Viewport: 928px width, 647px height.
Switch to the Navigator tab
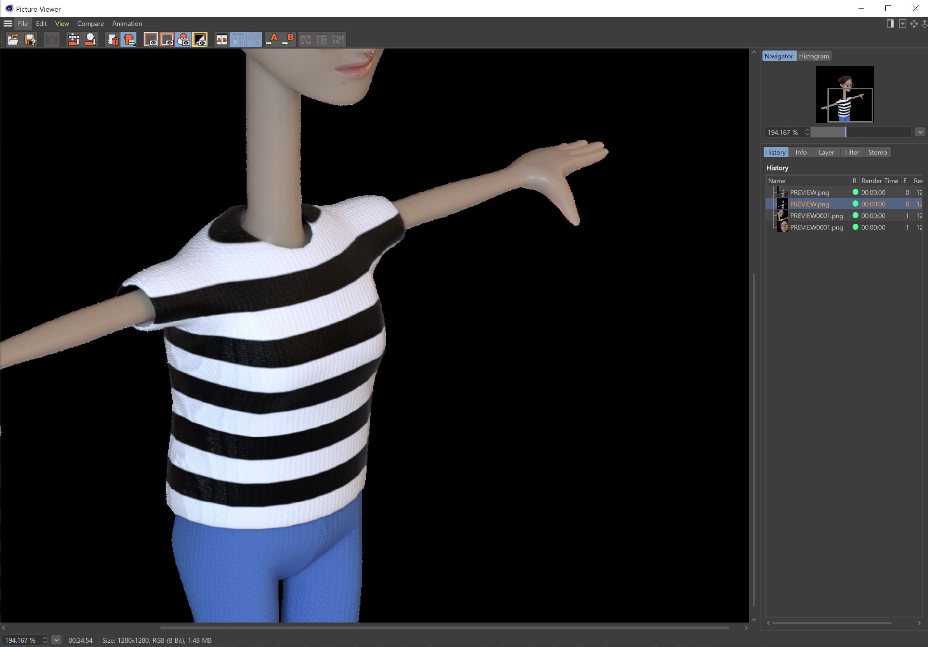point(778,56)
